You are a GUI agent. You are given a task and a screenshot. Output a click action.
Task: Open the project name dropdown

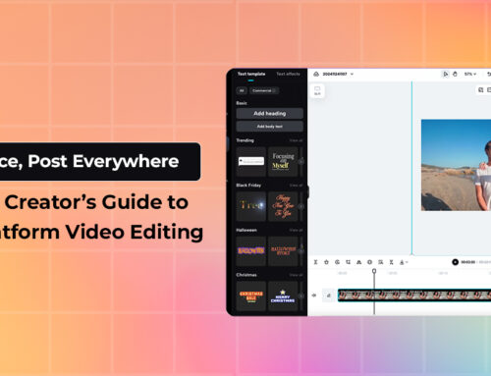tap(352, 75)
